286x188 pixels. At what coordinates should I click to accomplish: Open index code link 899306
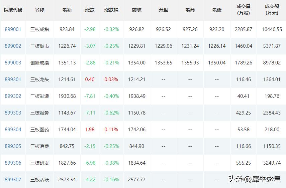tap(13, 163)
